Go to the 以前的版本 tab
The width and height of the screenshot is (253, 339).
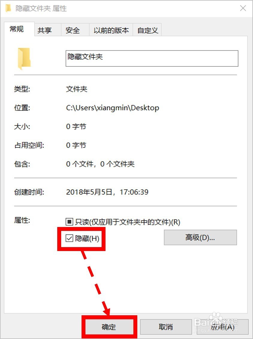click(111, 30)
